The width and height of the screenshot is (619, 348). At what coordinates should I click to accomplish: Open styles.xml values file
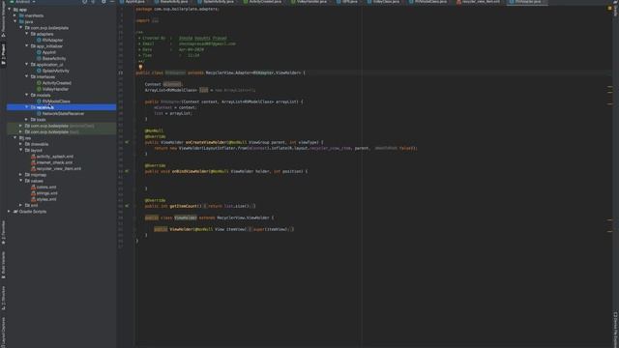(46, 199)
